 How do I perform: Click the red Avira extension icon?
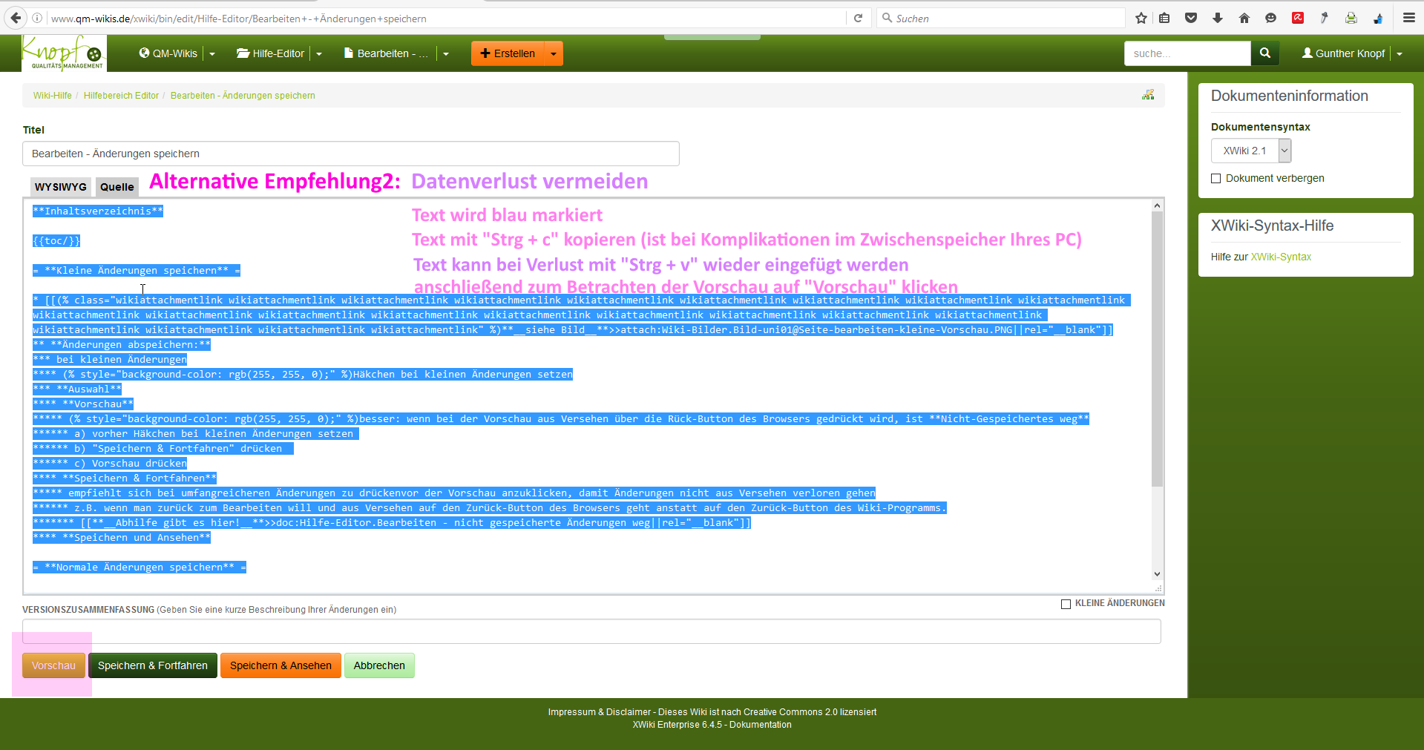click(1298, 18)
